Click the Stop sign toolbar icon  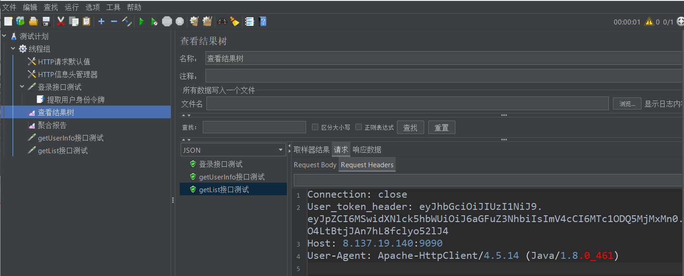[x=167, y=21]
